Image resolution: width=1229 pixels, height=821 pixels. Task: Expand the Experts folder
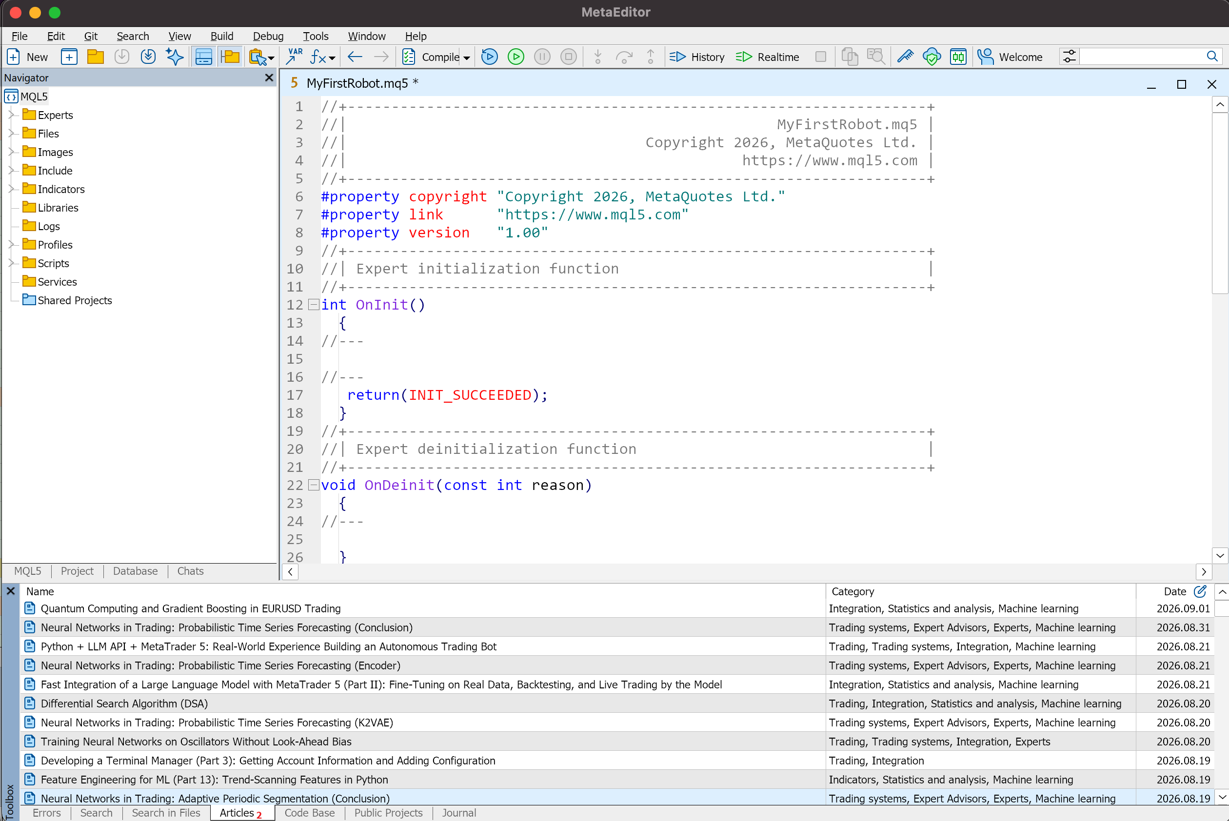(11, 115)
